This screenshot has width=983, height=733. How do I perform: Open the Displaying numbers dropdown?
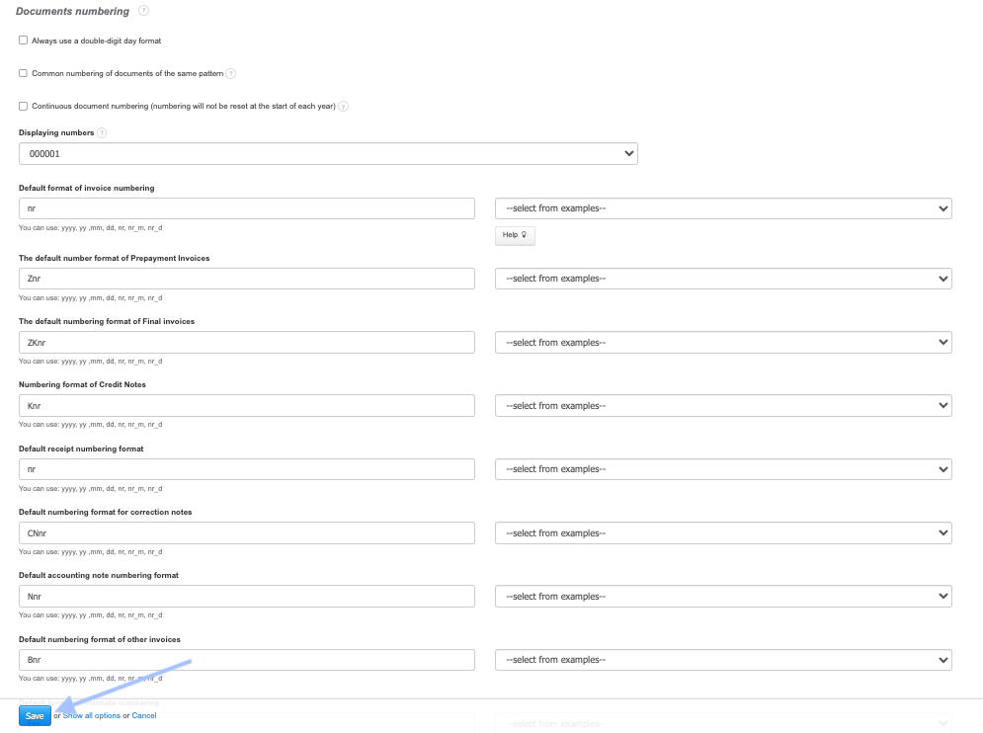pos(328,154)
